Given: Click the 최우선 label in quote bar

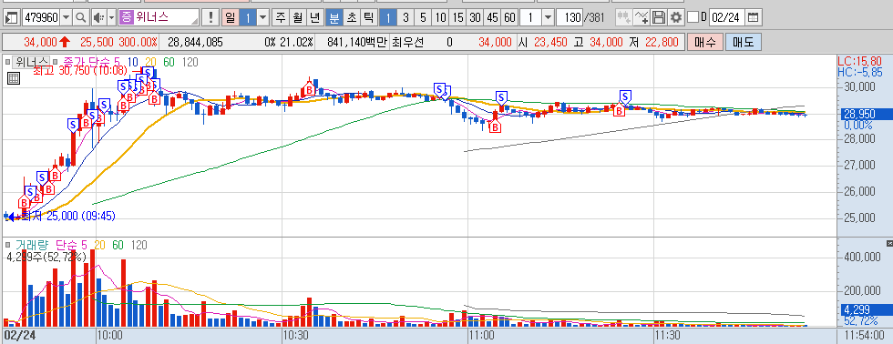Looking at the screenshot, I should click(x=407, y=42).
